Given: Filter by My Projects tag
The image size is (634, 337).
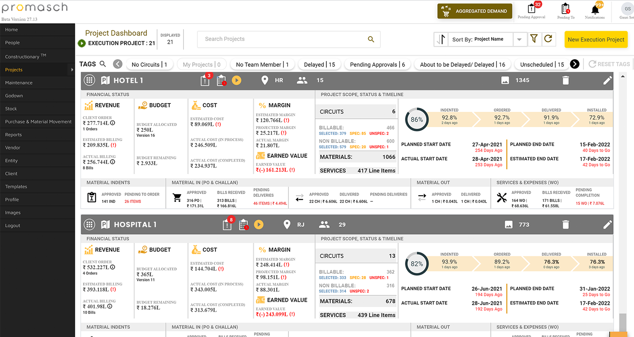Looking at the screenshot, I should [202, 64].
